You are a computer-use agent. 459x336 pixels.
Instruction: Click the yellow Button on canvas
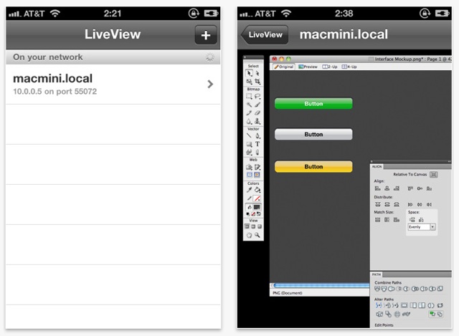pyautogui.click(x=313, y=166)
